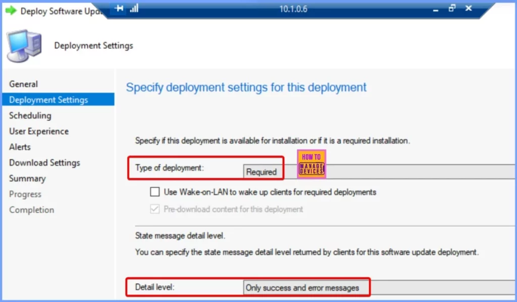Click the 'Type of deployment:' label
517x302 pixels.
click(x=170, y=168)
